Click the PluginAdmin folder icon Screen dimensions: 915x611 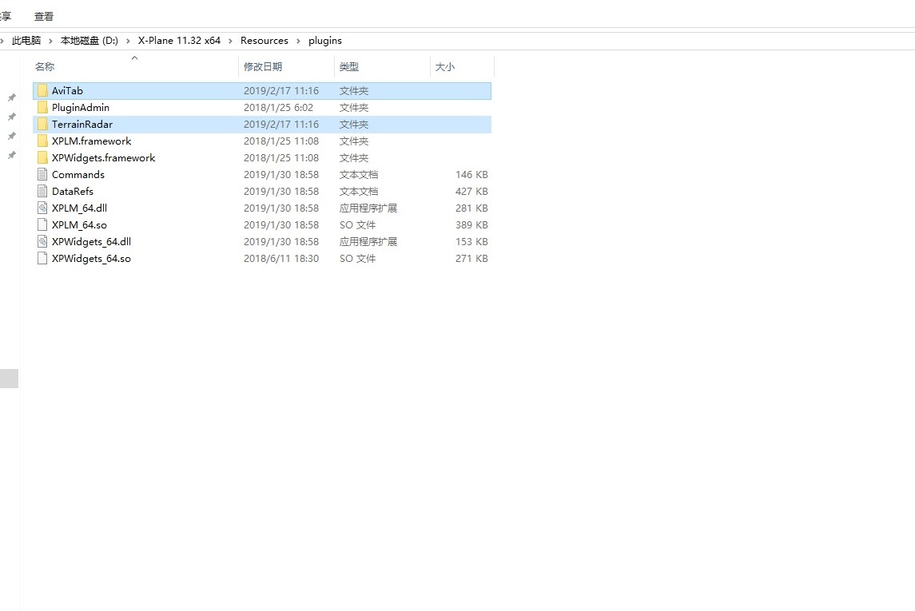[x=42, y=108]
